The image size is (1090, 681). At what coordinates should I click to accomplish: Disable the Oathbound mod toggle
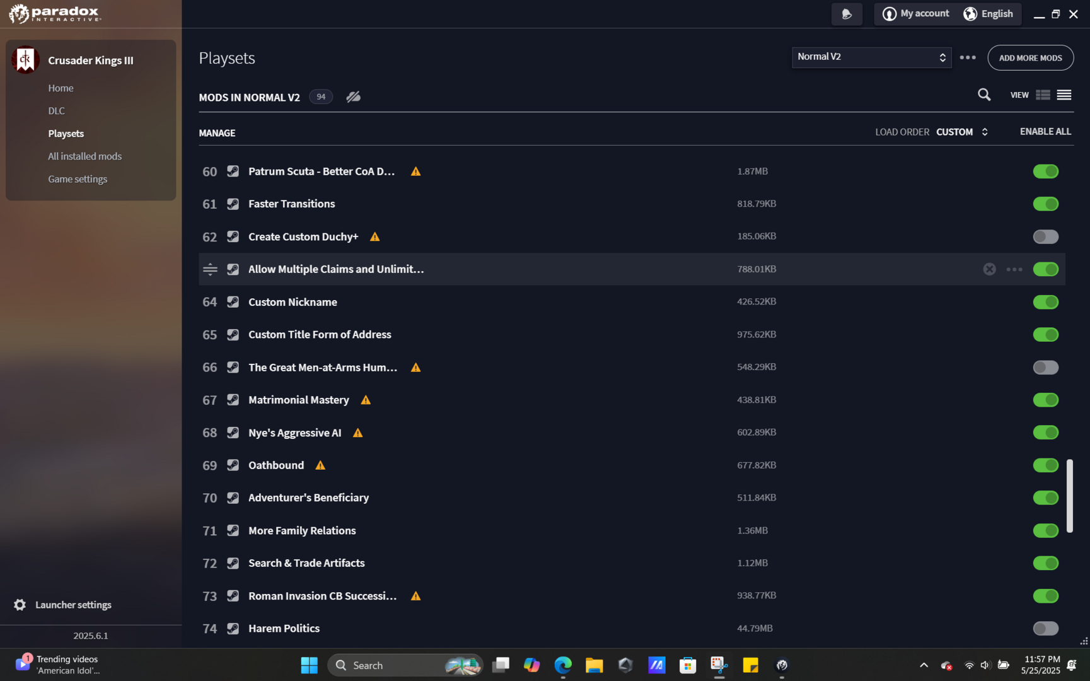click(1045, 465)
